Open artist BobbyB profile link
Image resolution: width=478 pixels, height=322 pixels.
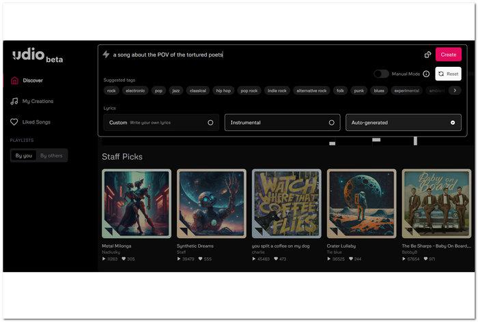pos(410,252)
